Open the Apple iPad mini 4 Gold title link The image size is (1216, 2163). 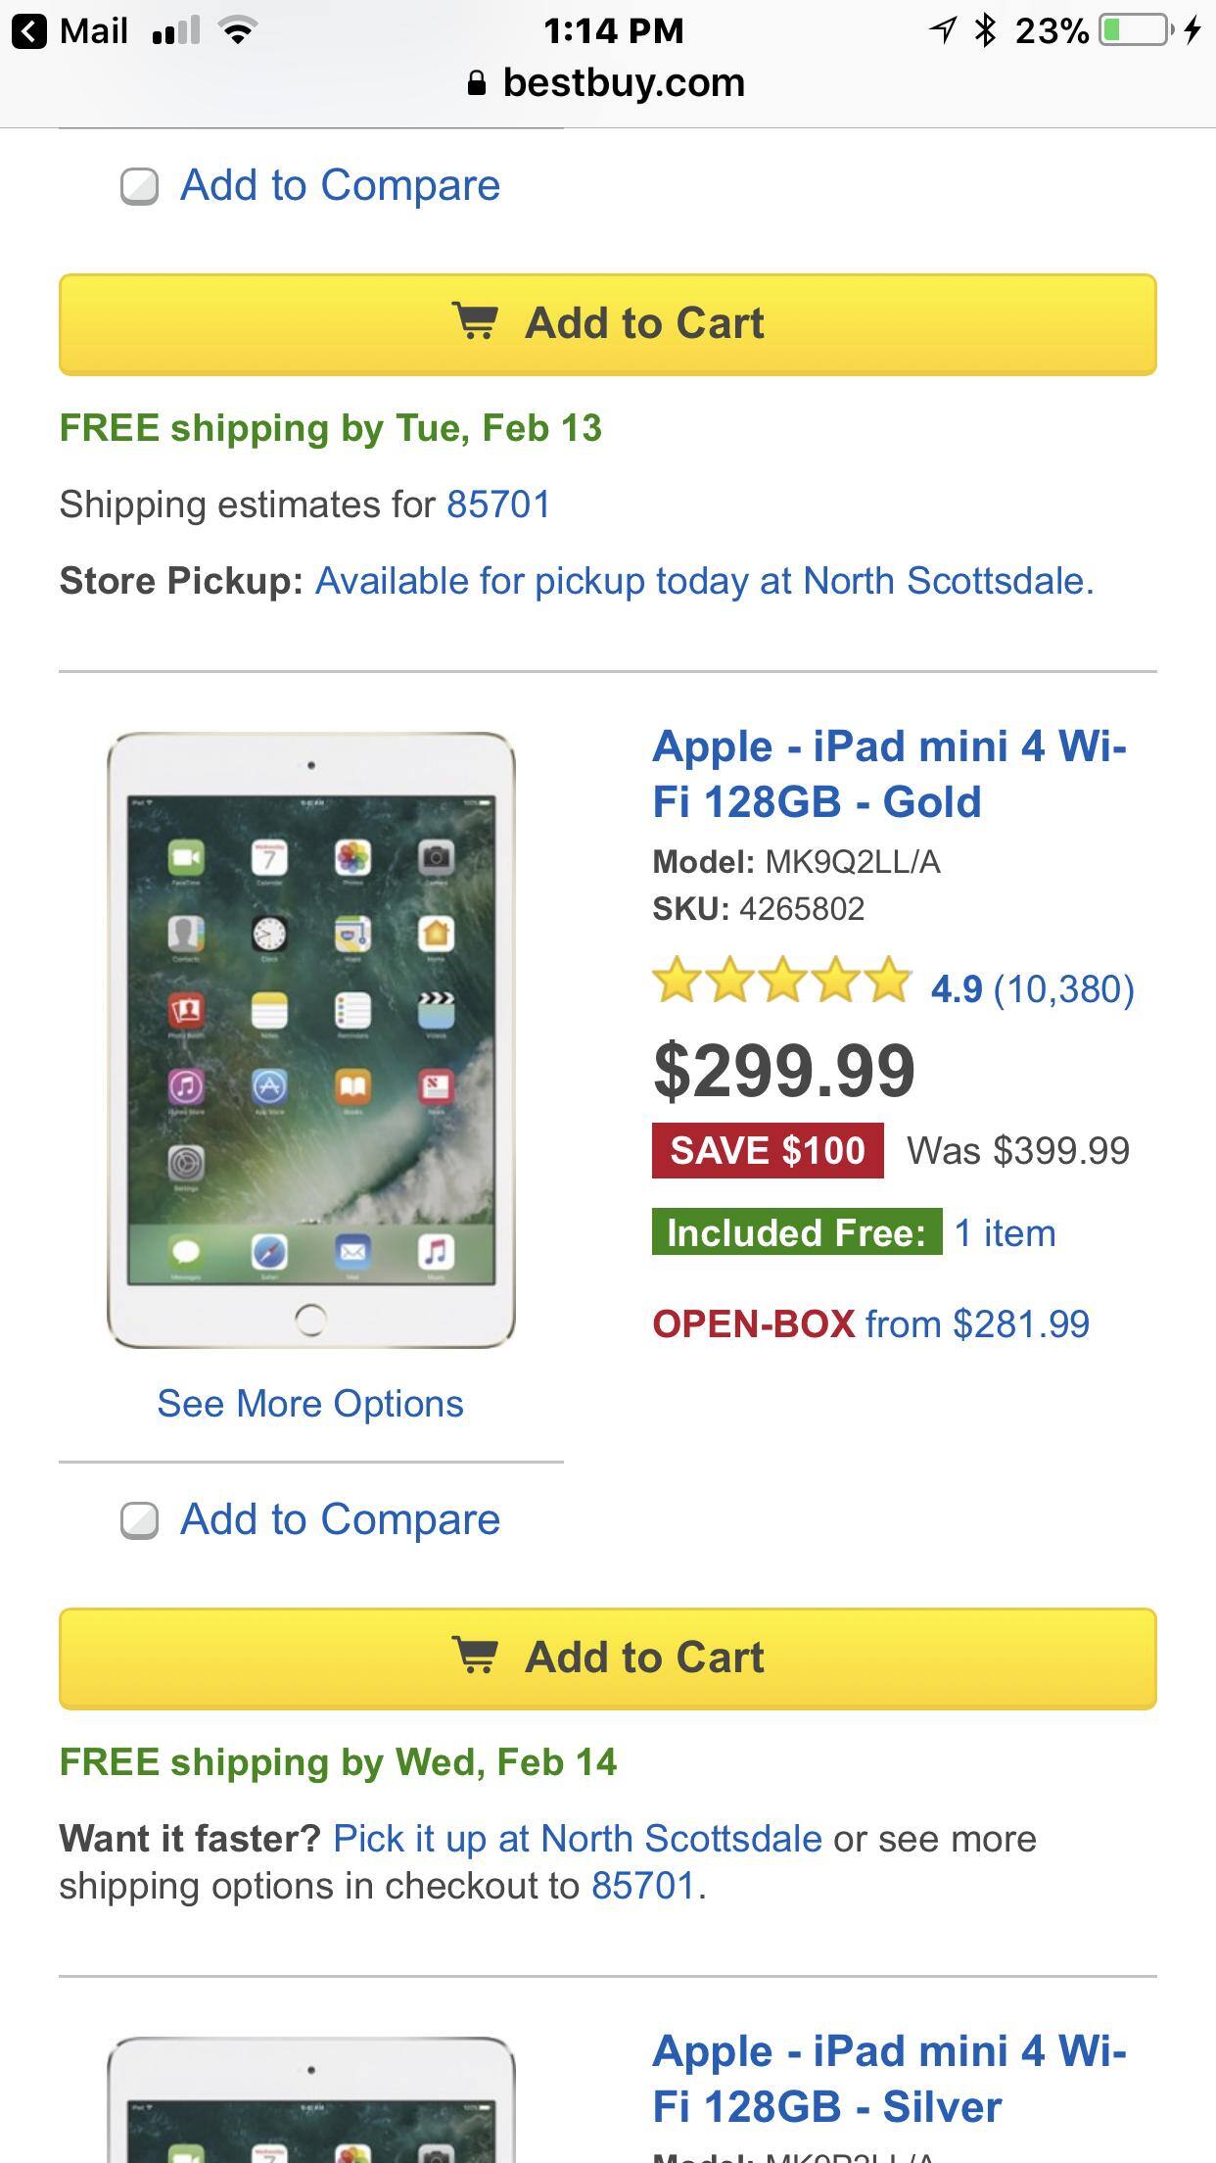click(889, 774)
